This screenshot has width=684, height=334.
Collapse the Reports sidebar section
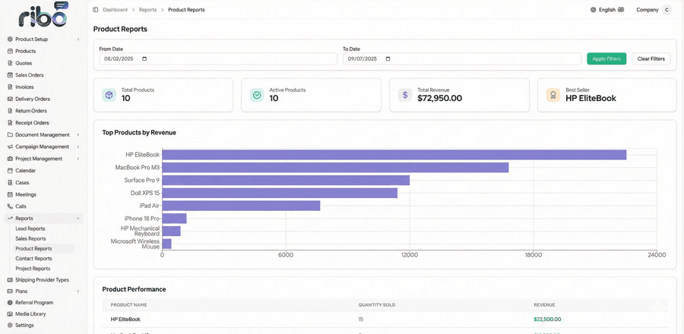coord(43,218)
